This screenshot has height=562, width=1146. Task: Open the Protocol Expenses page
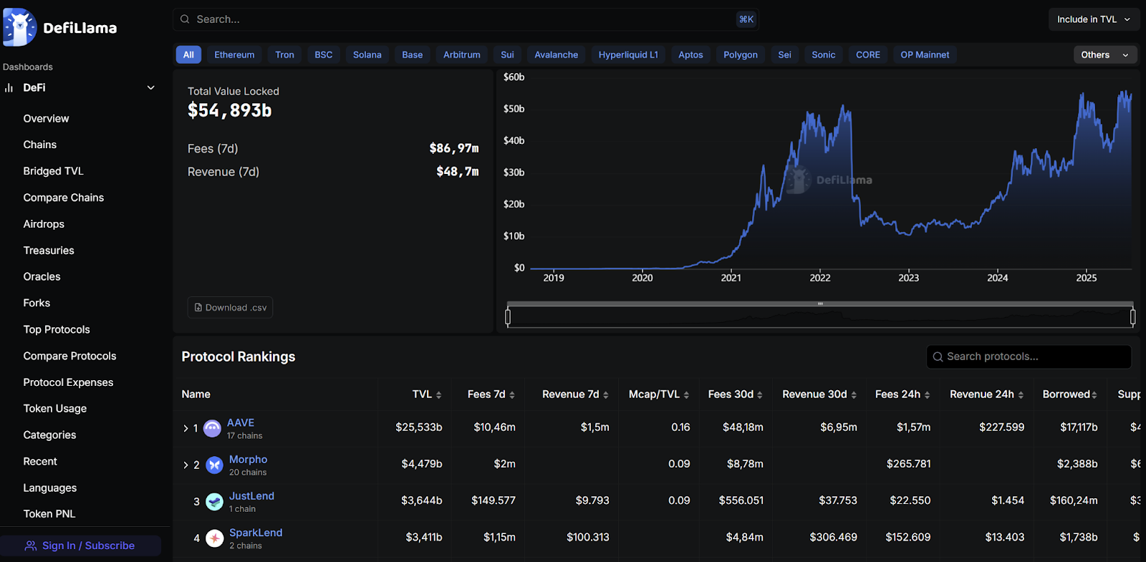click(x=68, y=382)
